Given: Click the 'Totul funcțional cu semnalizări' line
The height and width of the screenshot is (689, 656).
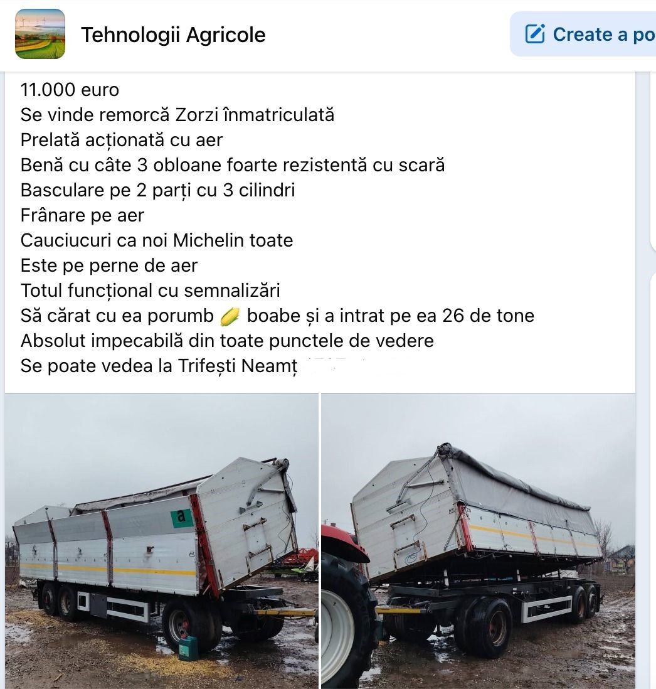Looking at the screenshot, I should pos(150,291).
